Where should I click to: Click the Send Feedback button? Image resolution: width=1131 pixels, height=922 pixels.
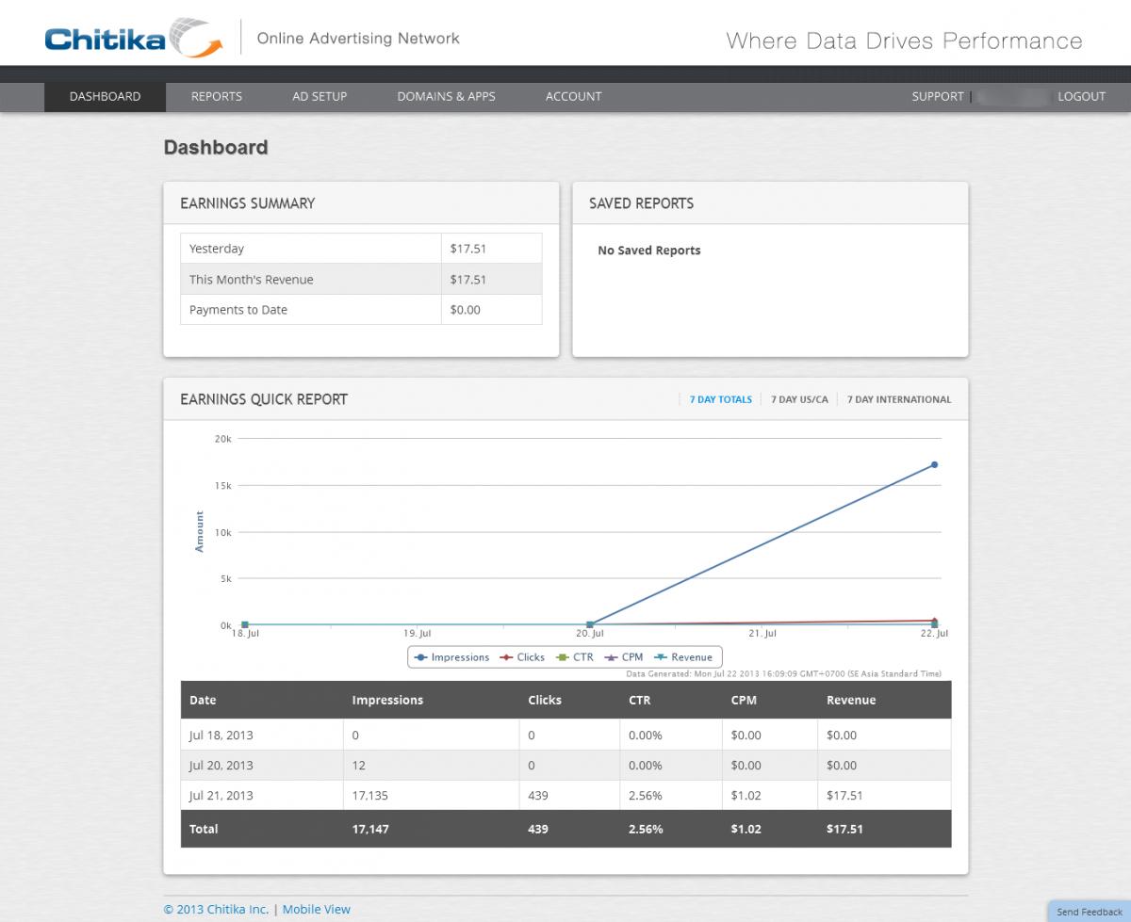click(1090, 912)
